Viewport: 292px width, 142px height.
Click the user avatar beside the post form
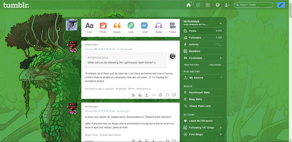point(72,24)
